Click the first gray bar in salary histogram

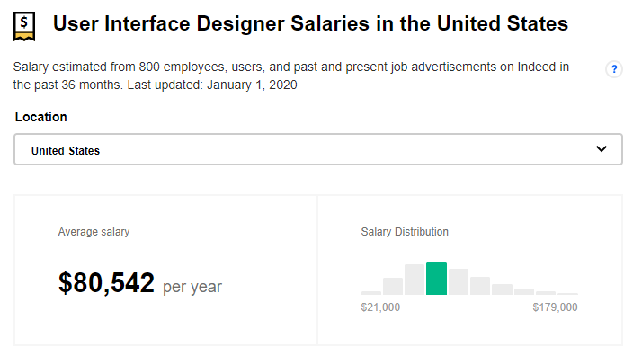pos(371,293)
